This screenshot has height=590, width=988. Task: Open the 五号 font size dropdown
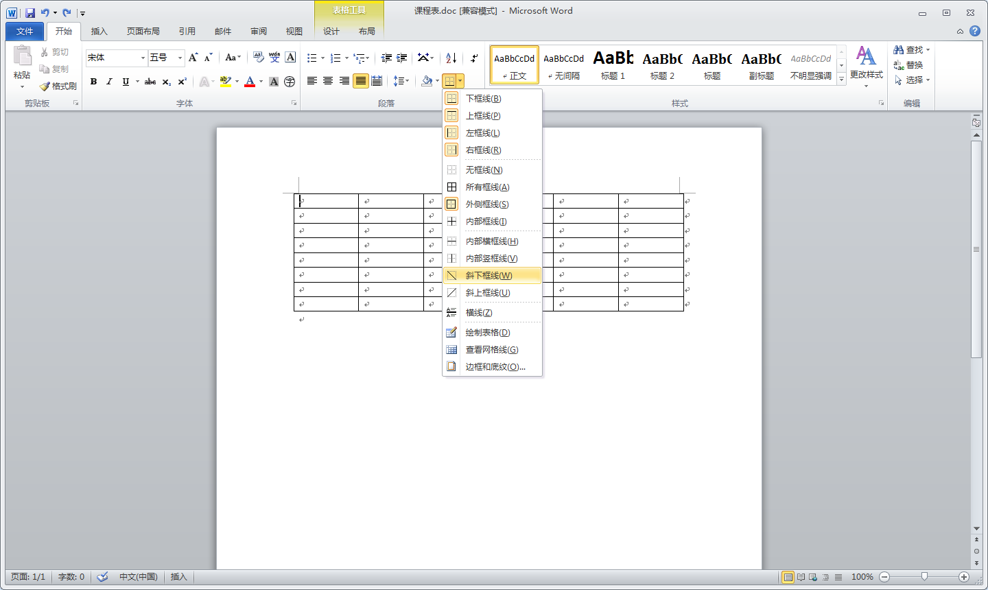180,58
